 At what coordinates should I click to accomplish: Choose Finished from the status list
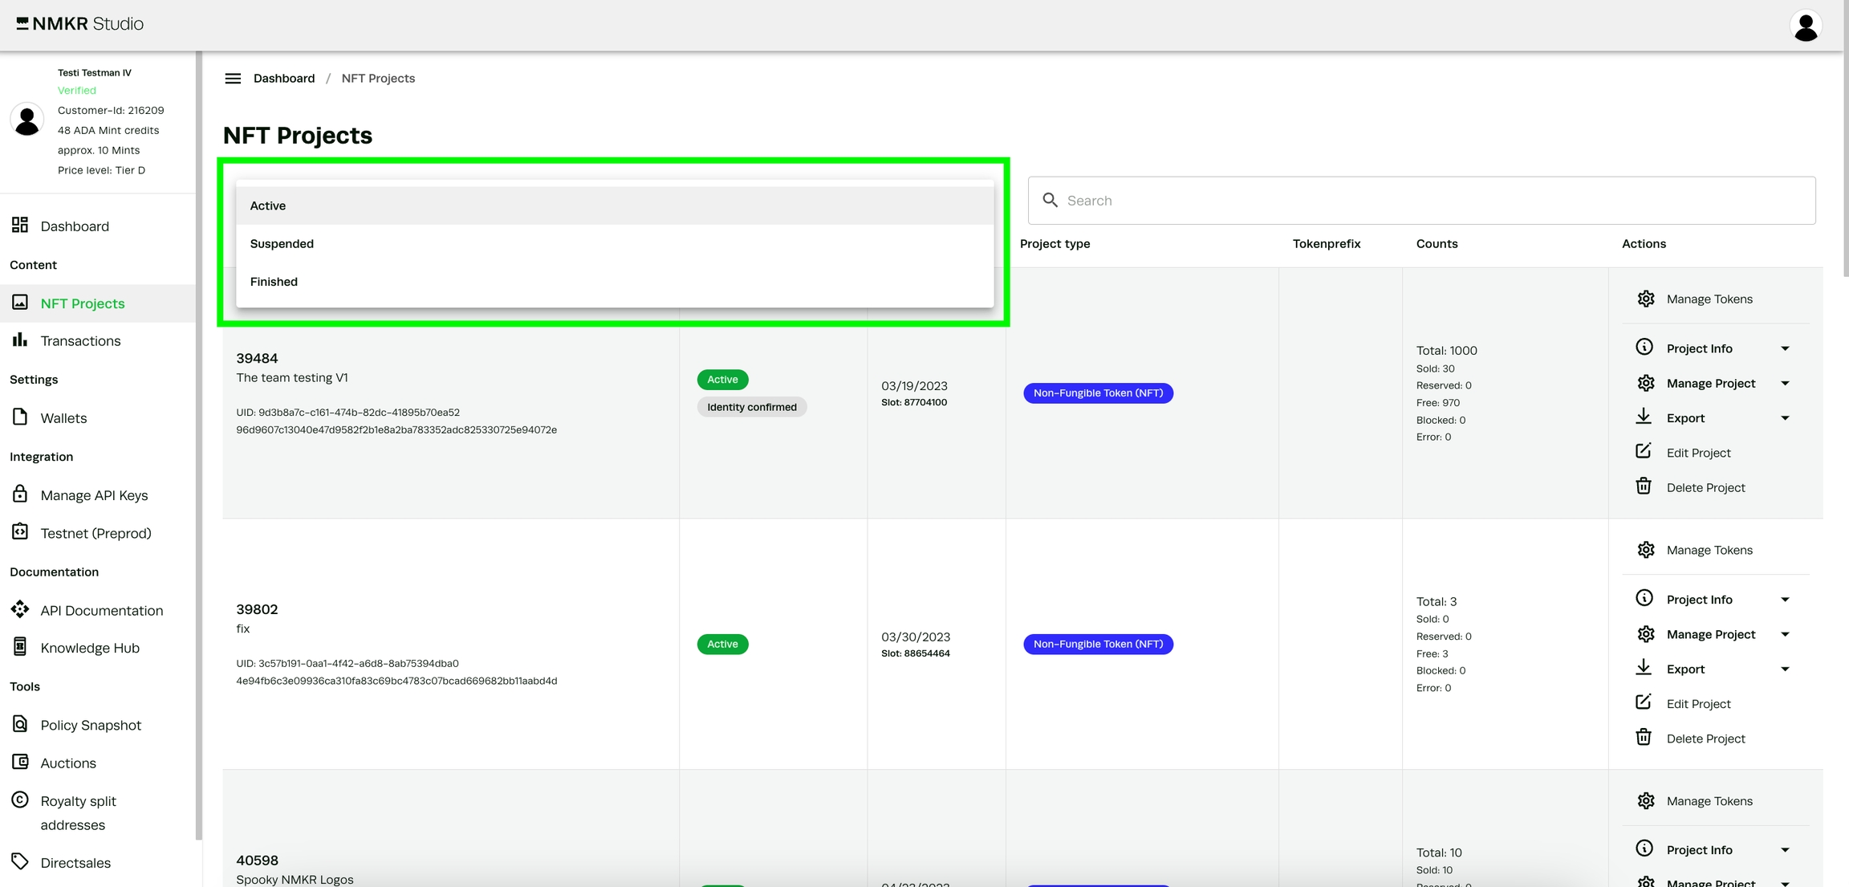point(274,282)
